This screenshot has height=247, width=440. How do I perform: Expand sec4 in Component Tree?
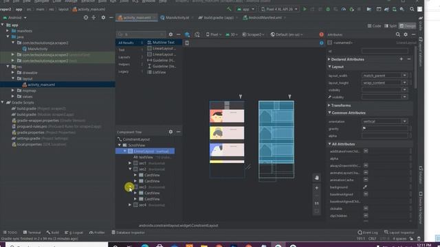point(130,205)
